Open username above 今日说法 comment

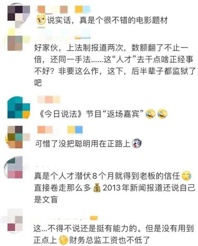click(x=49, y=100)
